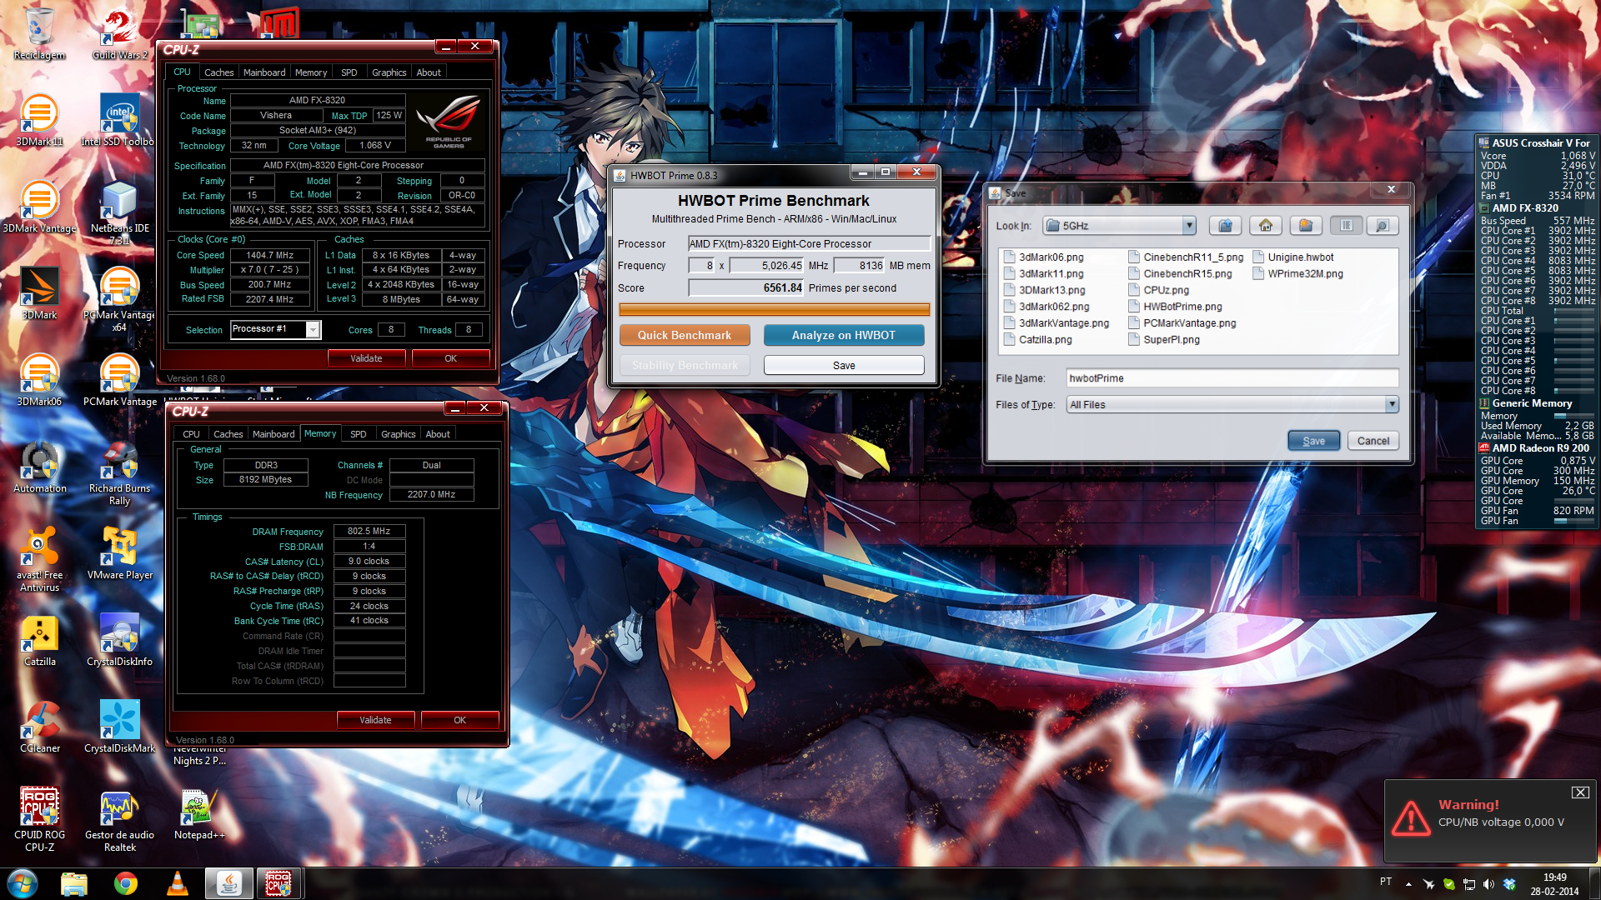This screenshot has height=900, width=1601.
Task: Open Catzilla desktop icon
Action: pos(39,641)
